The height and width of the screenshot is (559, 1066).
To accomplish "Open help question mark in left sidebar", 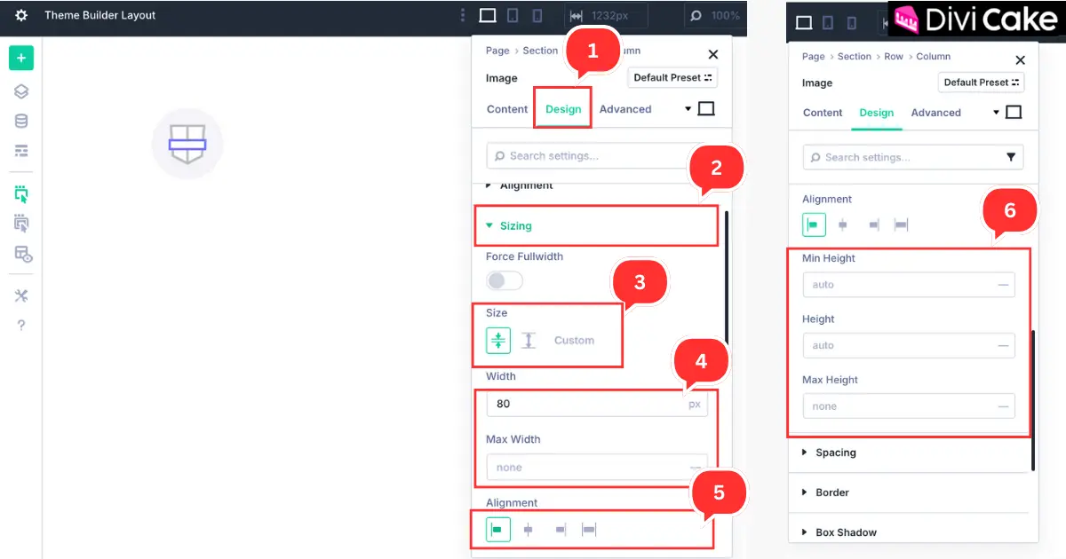I will [x=21, y=325].
